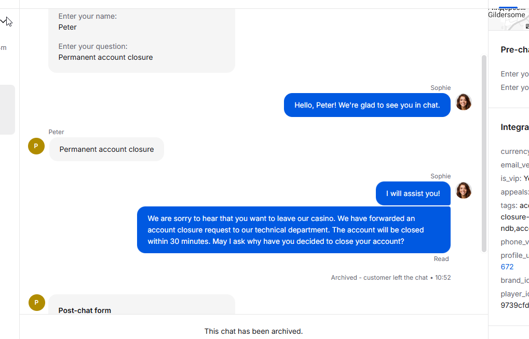529x339 pixels.
Task: Expand the chevron dropdown in the top-left corner
Action: [3, 21]
